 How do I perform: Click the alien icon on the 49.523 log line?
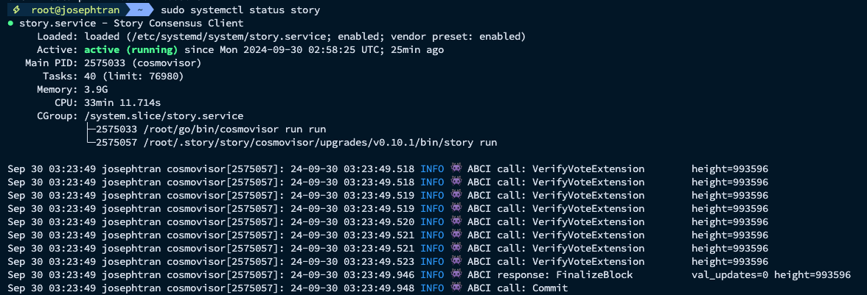456,261
